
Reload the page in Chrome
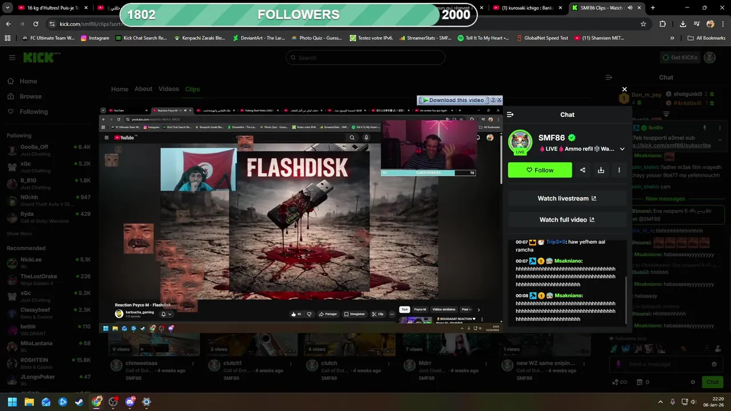(35, 24)
